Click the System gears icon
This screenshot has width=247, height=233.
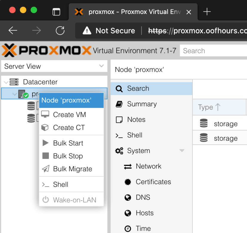(x=119, y=151)
